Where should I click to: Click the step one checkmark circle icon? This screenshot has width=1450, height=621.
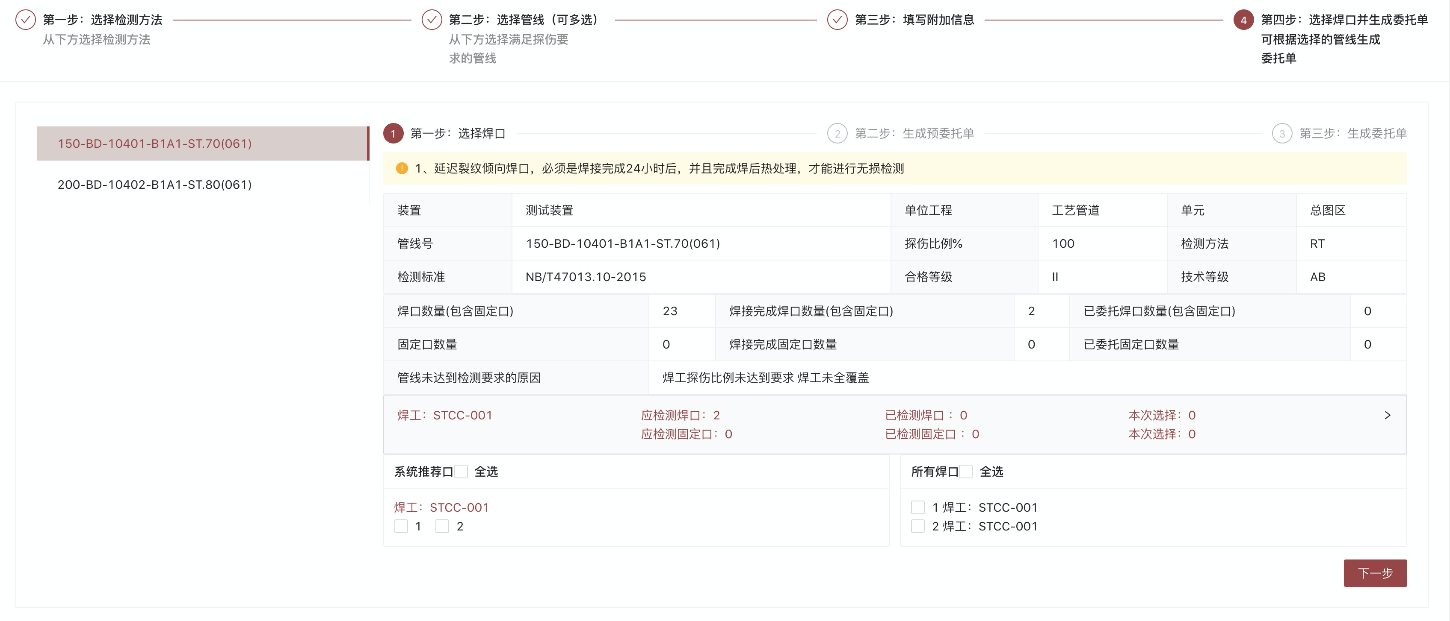[x=25, y=20]
